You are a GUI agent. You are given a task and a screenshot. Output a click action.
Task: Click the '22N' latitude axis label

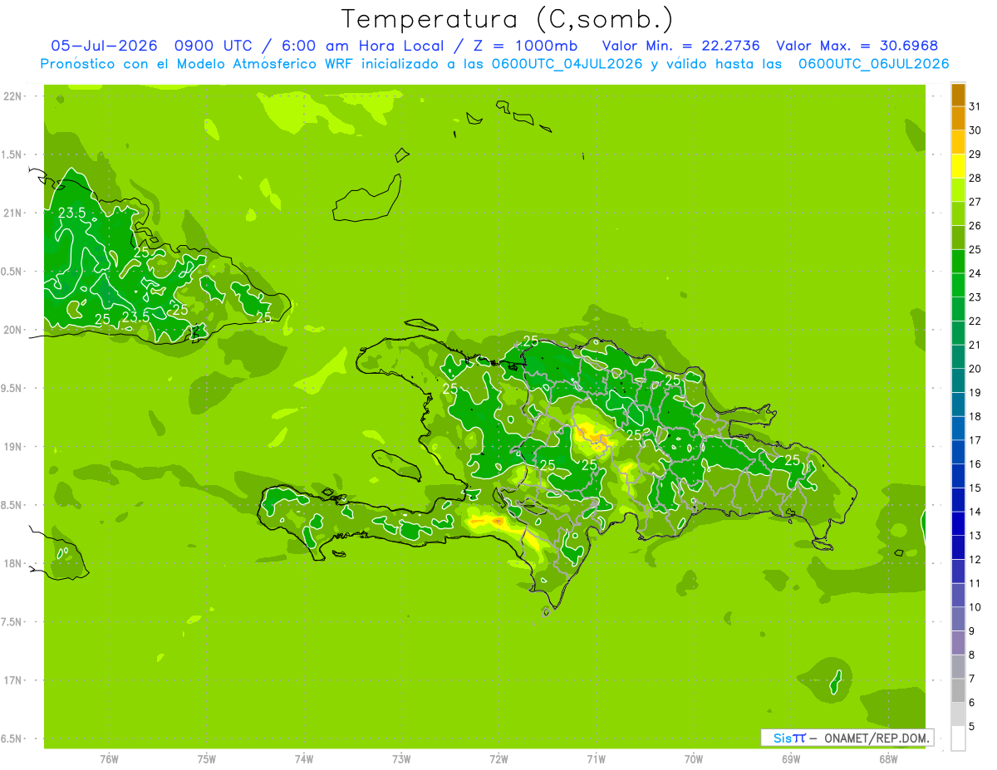14,96
